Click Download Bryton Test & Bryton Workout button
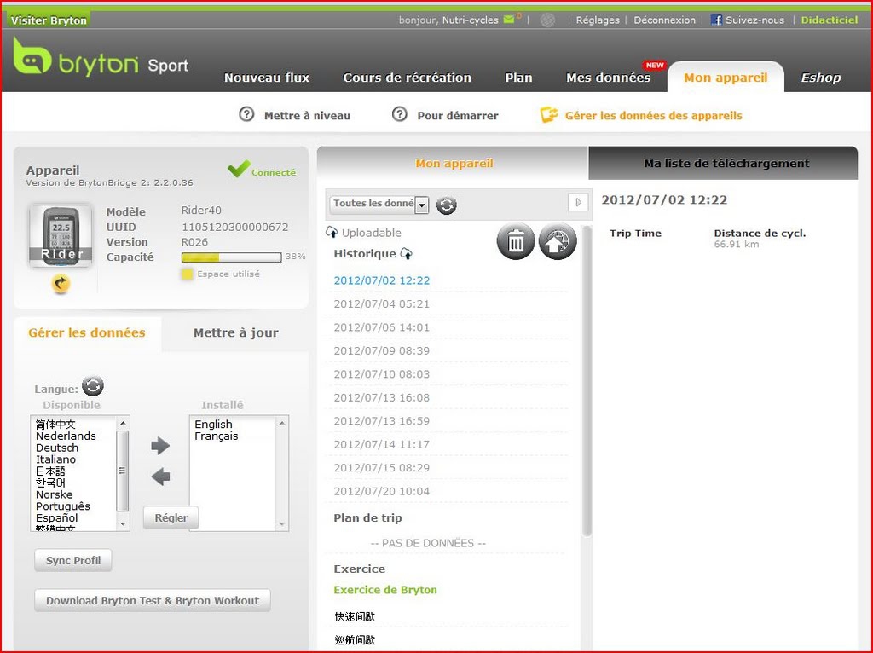The width and height of the screenshot is (873, 653). (152, 601)
